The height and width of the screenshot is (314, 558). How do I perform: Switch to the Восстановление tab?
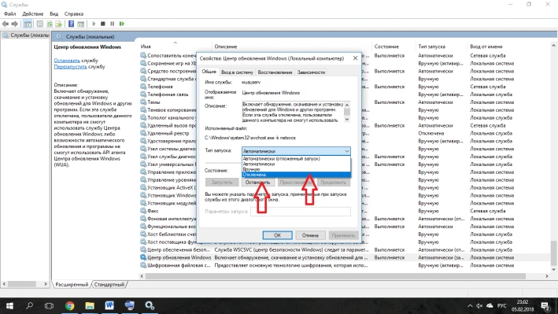(x=275, y=72)
